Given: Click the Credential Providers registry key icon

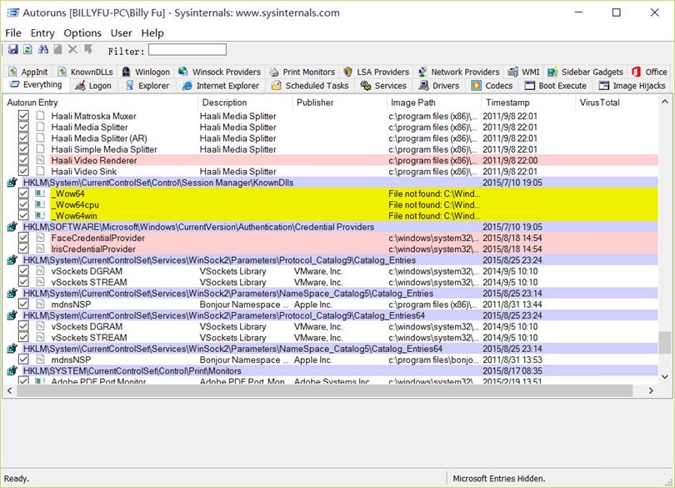Looking at the screenshot, I should click(12, 227).
